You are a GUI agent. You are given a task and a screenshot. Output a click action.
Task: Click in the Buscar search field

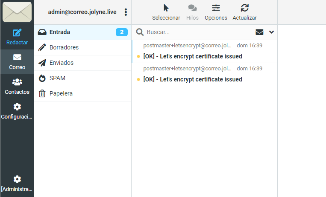(197, 32)
